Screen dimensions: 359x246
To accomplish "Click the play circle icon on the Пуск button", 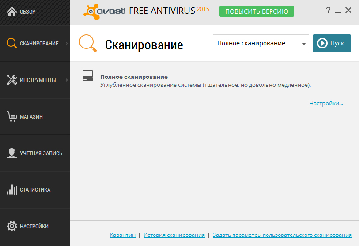I will (322, 43).
